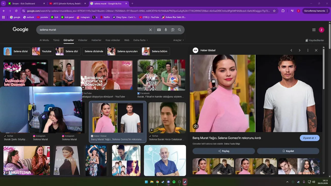Click the Selena dizisinde filter chip
Screen dimensions: 331x186
[x=94, y=51]
